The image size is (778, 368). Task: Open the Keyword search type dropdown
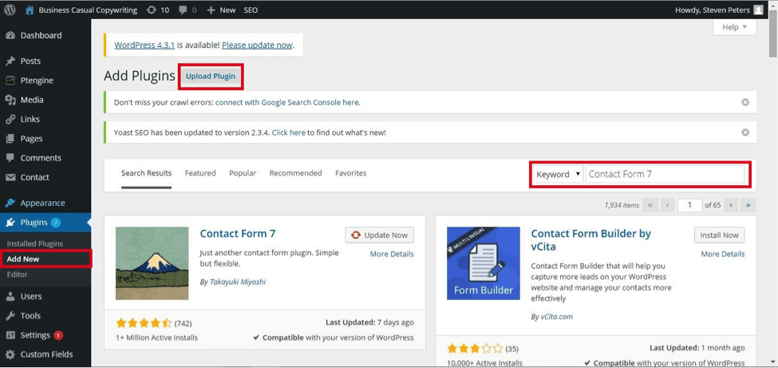coord(559,174)
